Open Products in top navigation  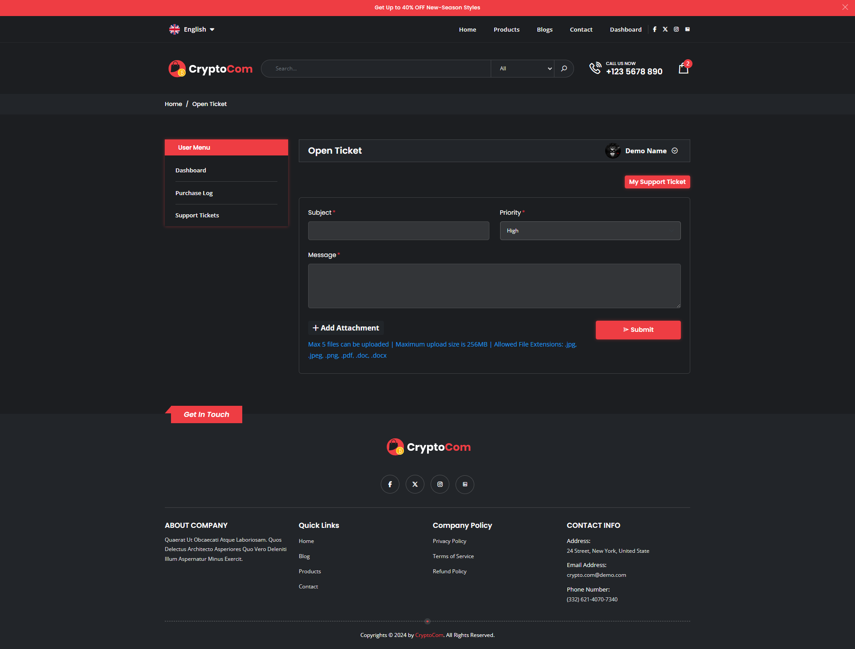tap(506, 29)
